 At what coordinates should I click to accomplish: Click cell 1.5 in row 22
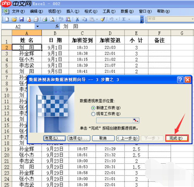click(136, 167)
